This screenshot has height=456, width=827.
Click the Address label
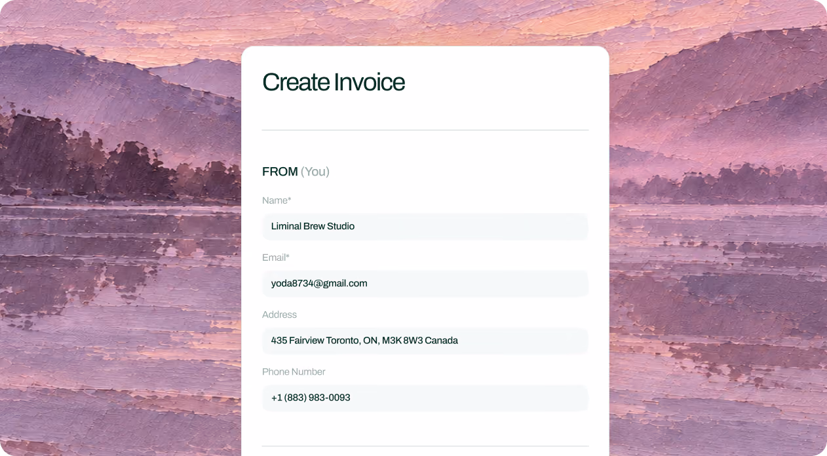(279, 314)
